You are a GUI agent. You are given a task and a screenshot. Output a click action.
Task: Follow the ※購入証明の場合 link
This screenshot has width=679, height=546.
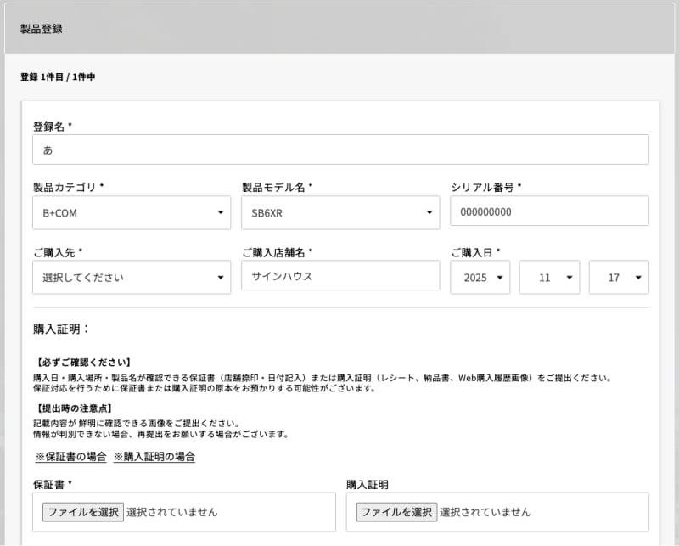[154, 457]
